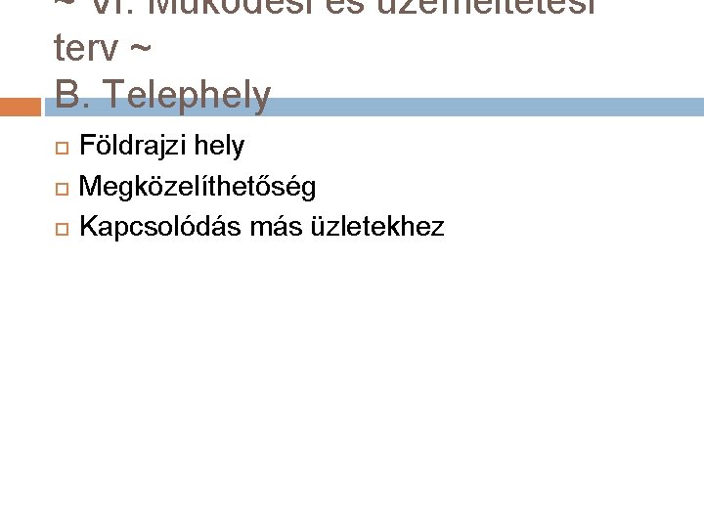Click the word terv in the title
The width and height of the screenshot is (704, 528).
[x=86, y=48]
